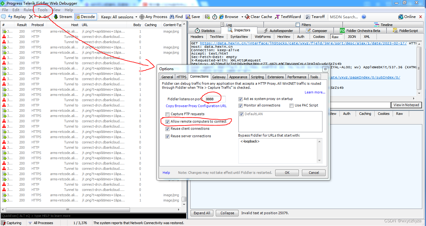Click the View in Notepad button
The width and height of the screenshot is (426, 226).
pyautogui.click(x=406, y=105)
